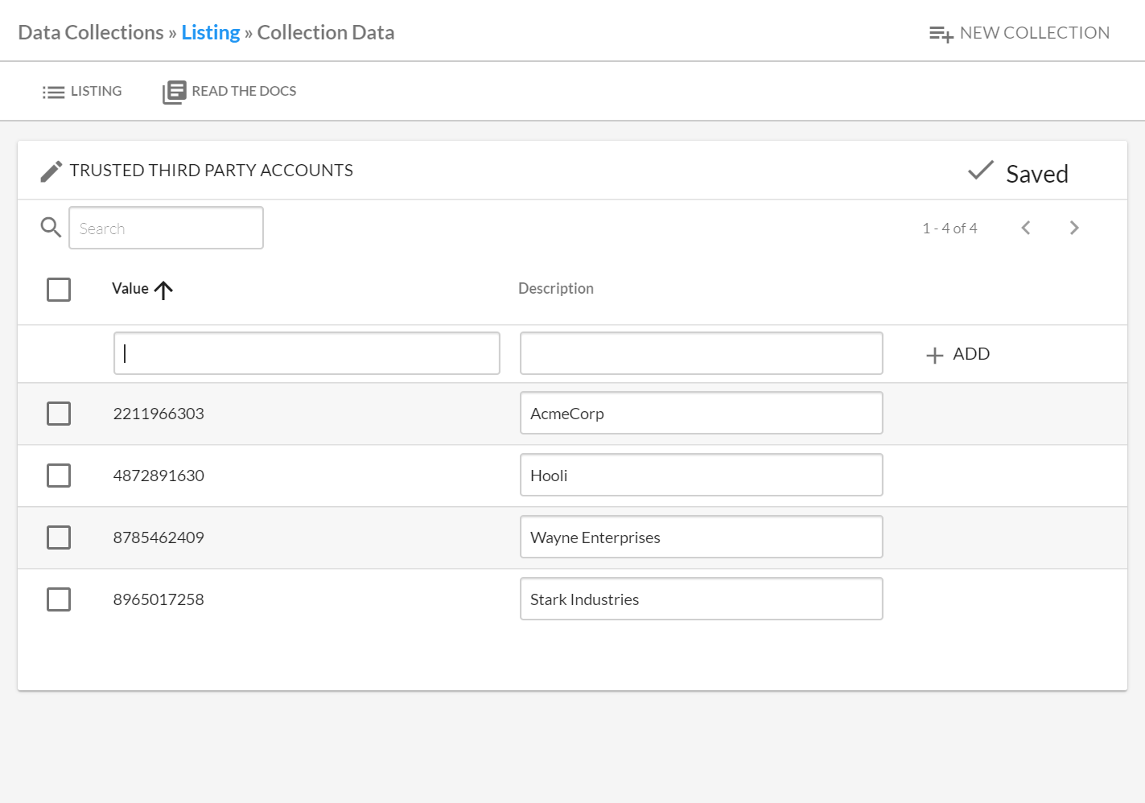This screenshot has width=1145, height=803.
Task: Click the new Value input field
Action: 307,353
